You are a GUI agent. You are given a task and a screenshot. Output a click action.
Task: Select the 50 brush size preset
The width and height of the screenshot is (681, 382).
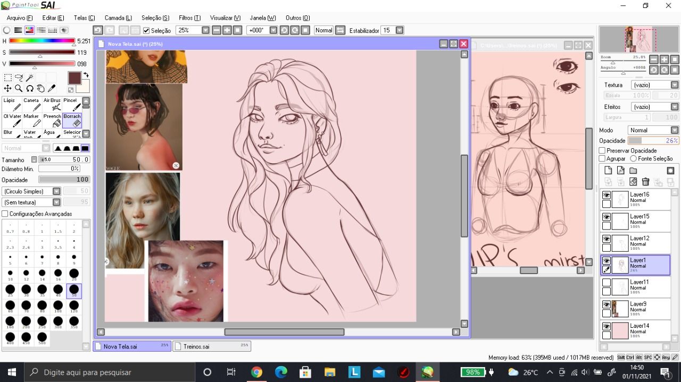click(x=74, y=291)
